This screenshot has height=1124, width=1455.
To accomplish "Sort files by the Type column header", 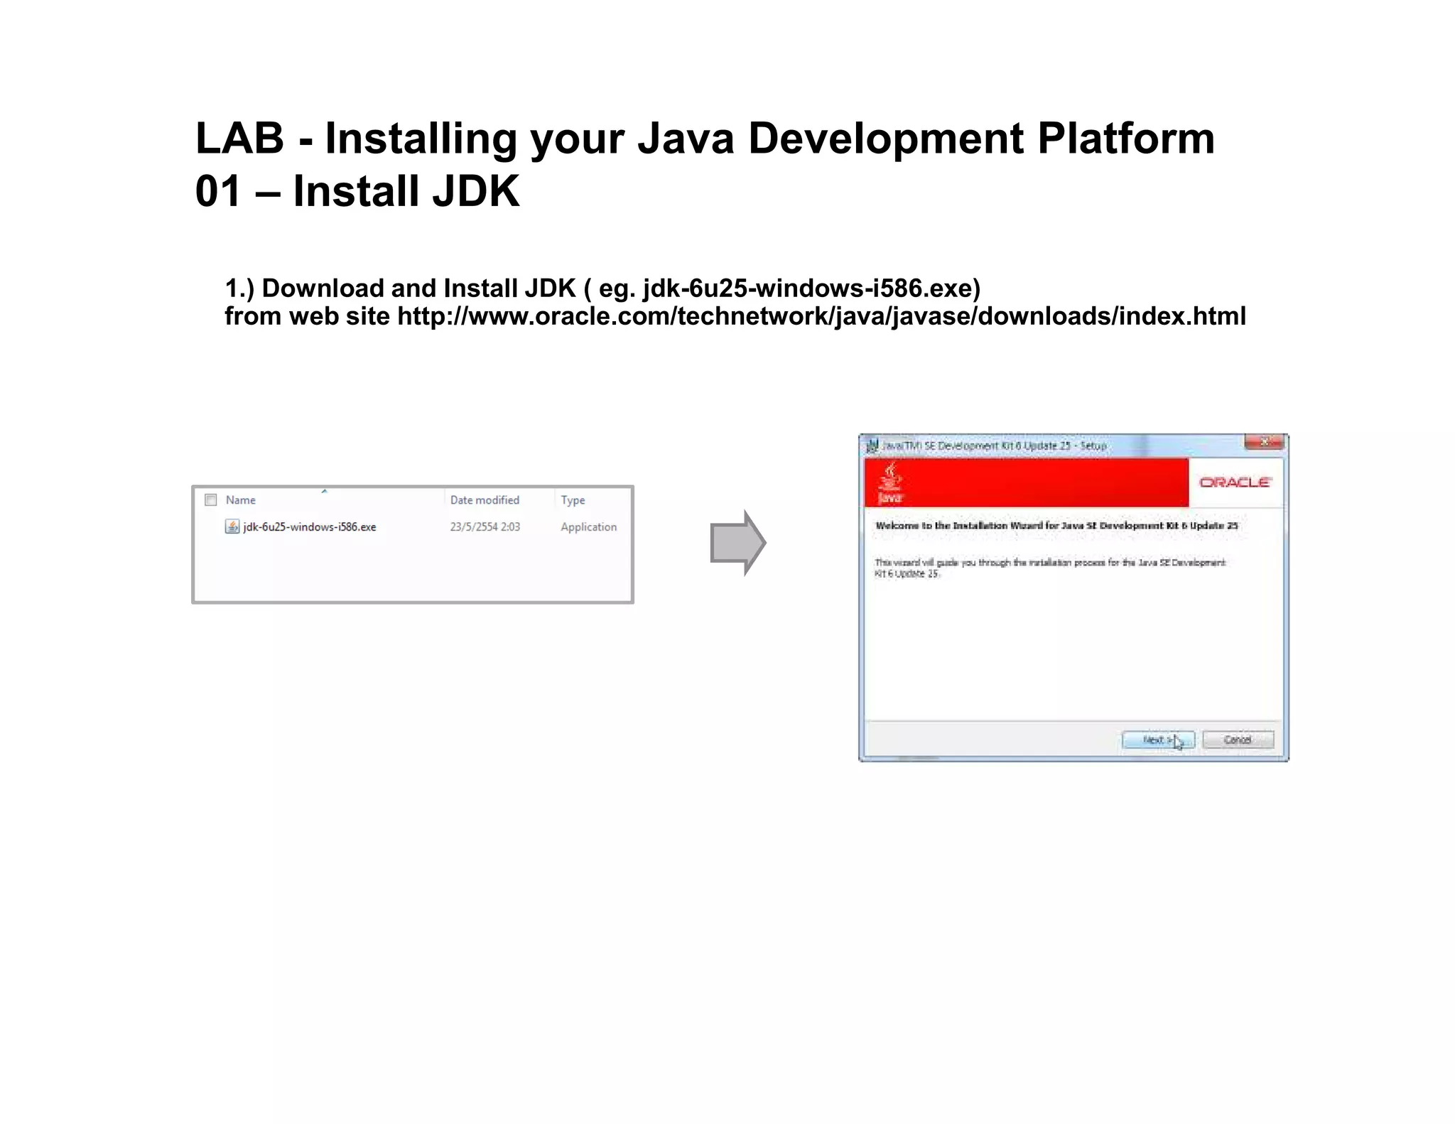I will pyautogui.click(x=573, y=499).
